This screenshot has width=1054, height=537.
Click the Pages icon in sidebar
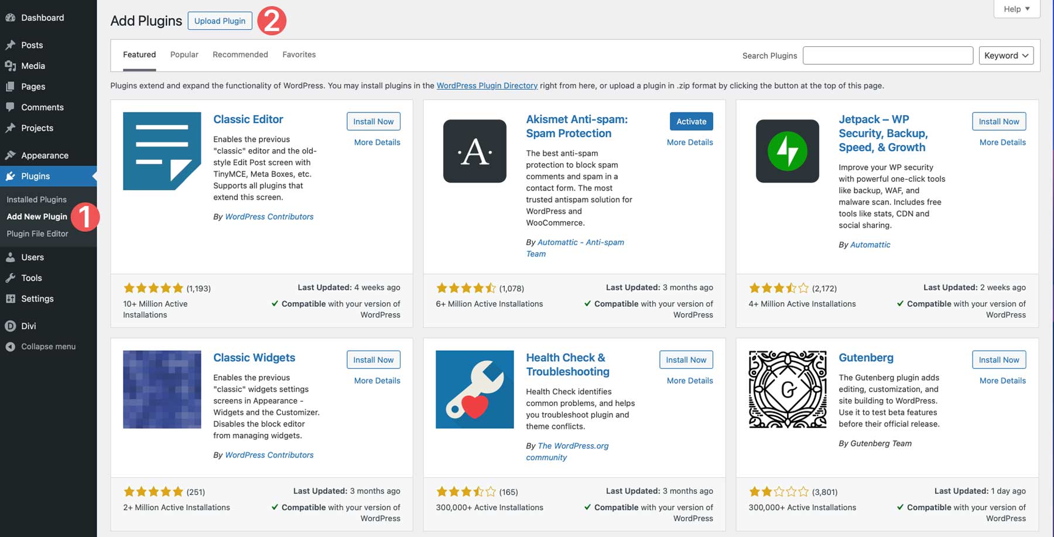10,87
